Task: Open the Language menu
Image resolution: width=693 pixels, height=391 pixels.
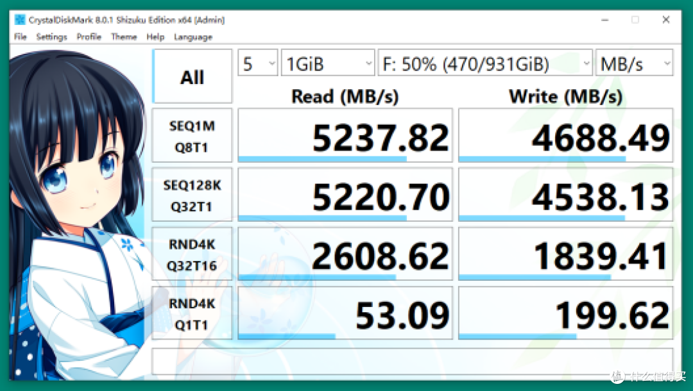Action: coord(193,37)
